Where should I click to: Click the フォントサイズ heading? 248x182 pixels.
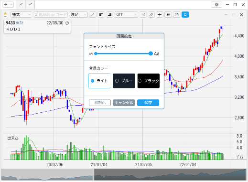[102, 47]
